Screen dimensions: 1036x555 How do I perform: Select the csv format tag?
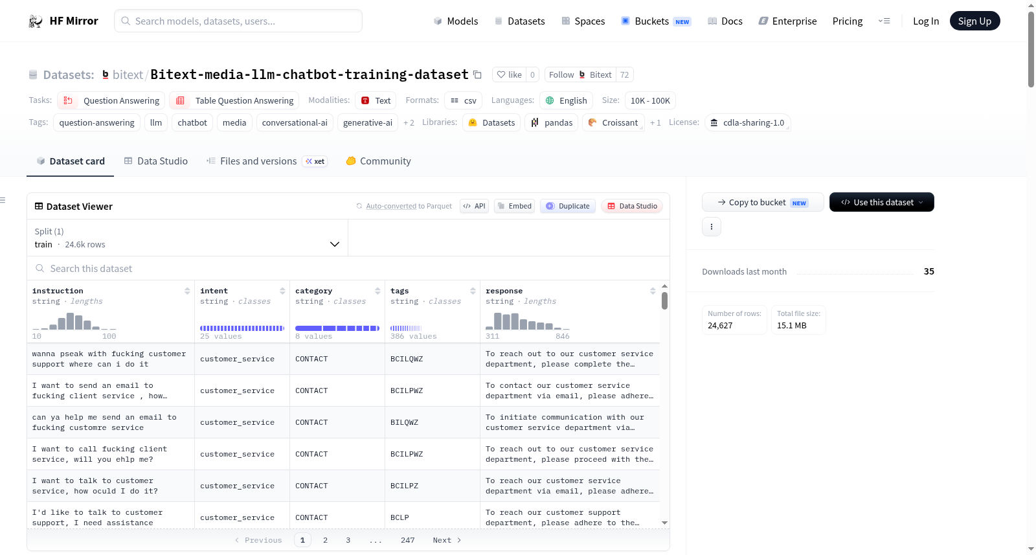pyautogui.click(x=464, y=100)
